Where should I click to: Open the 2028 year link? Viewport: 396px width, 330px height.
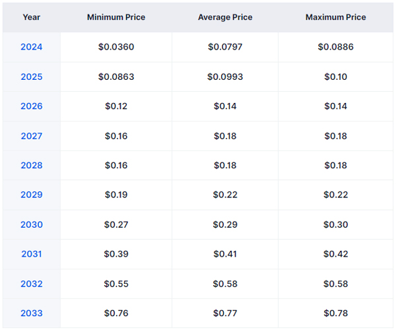(31, 166)
